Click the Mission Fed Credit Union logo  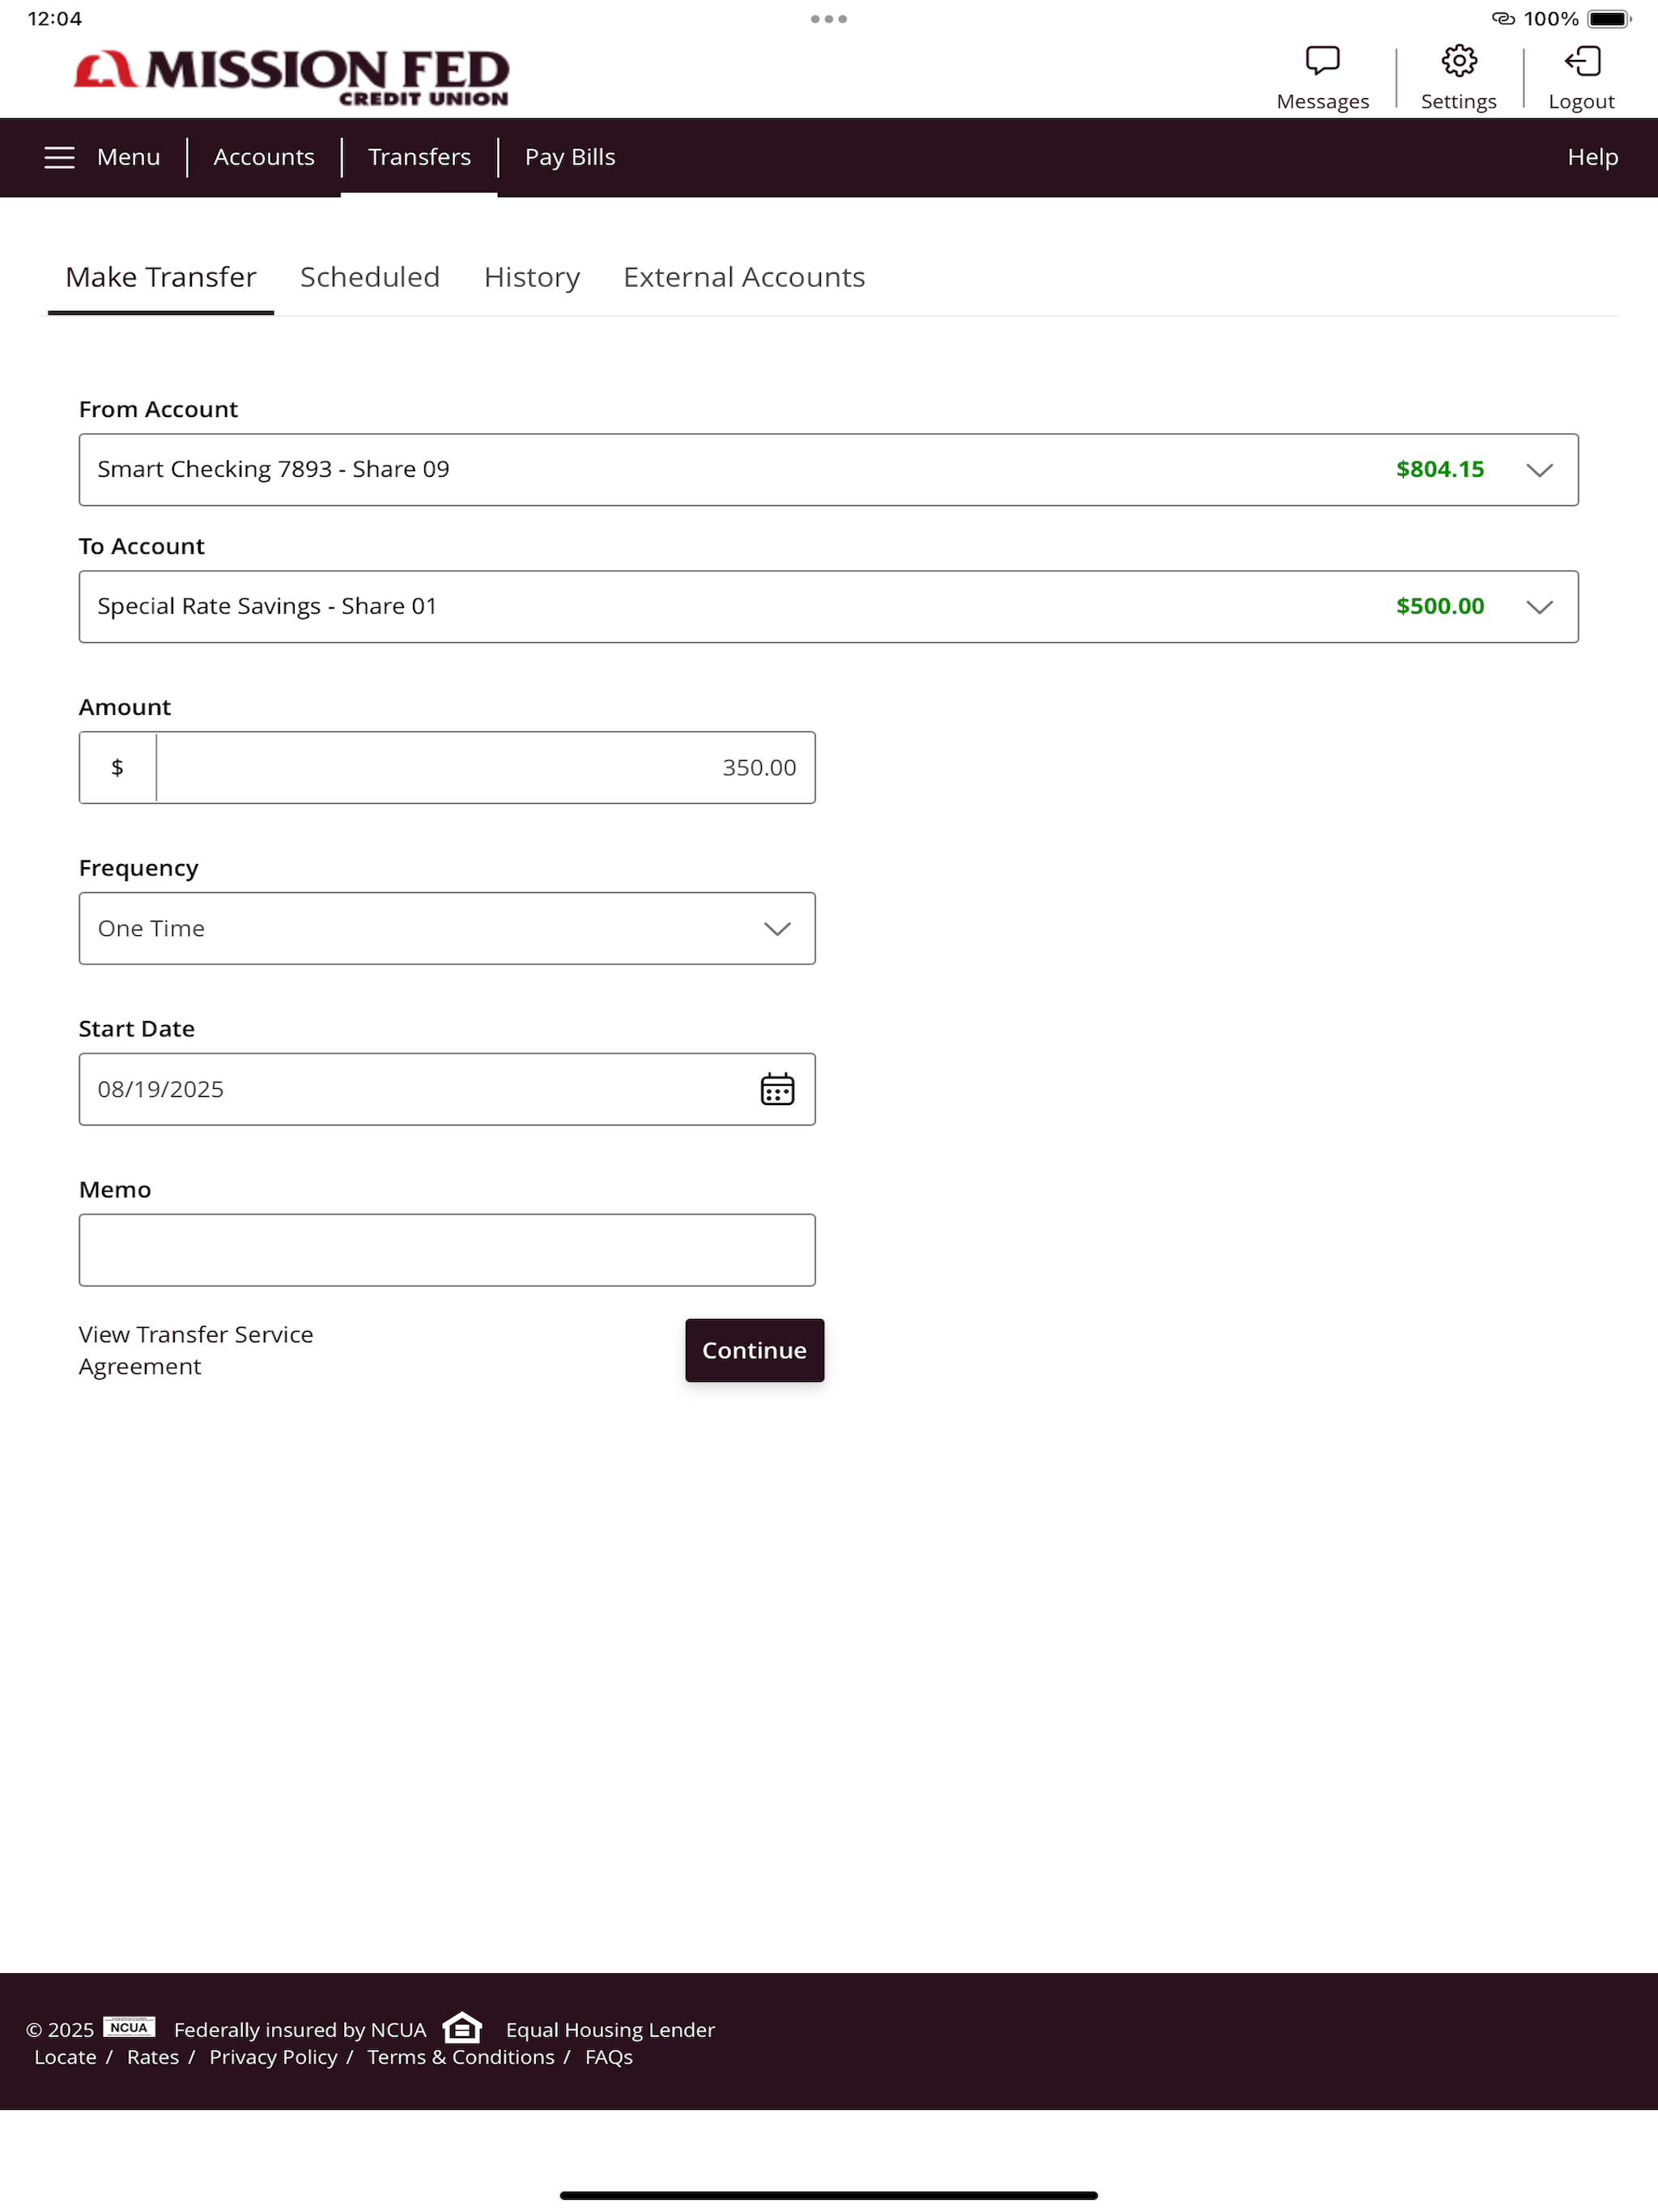coord(291,77)
